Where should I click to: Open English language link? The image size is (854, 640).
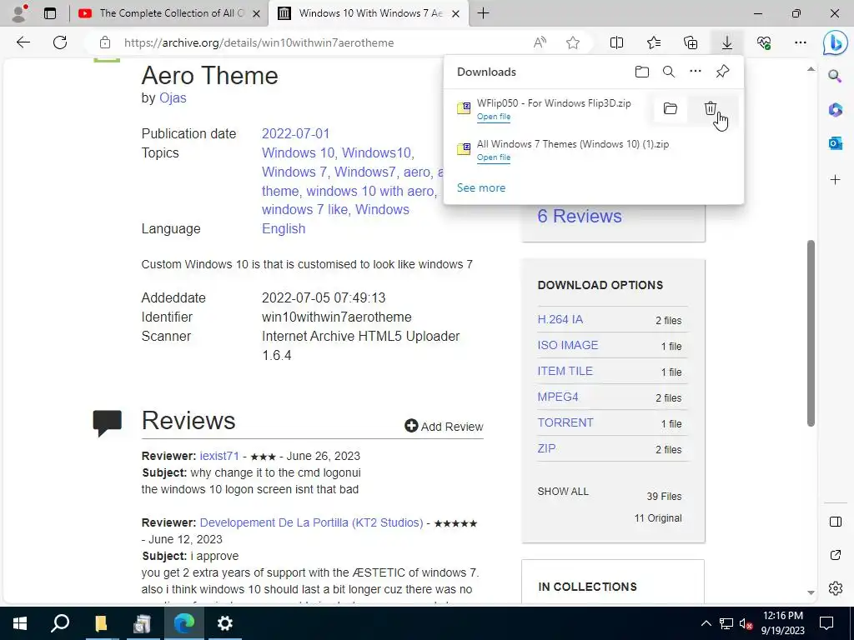pyautogui.click(x=284, y=228)
